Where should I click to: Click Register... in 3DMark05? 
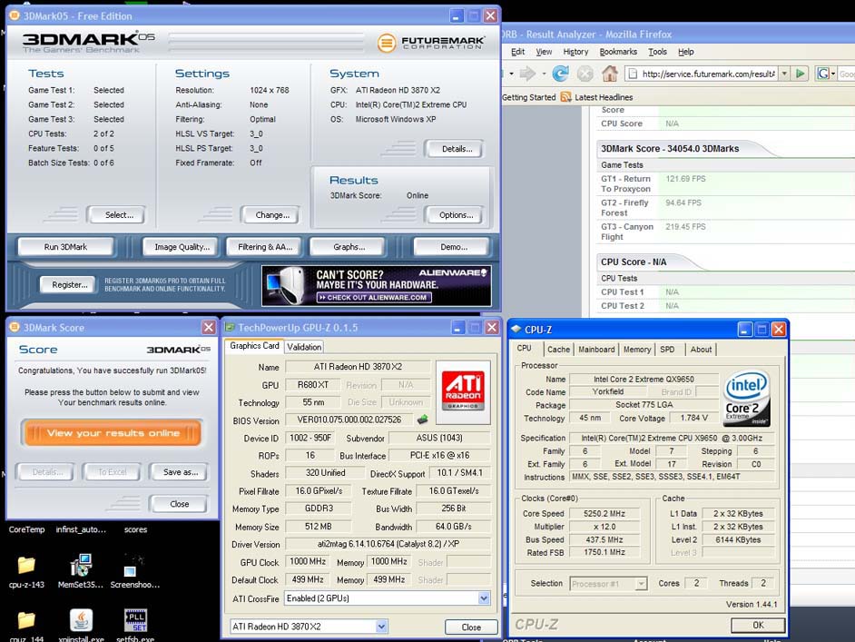[70, 285]
